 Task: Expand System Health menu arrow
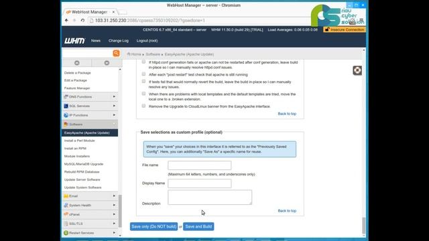click(114, 206)
